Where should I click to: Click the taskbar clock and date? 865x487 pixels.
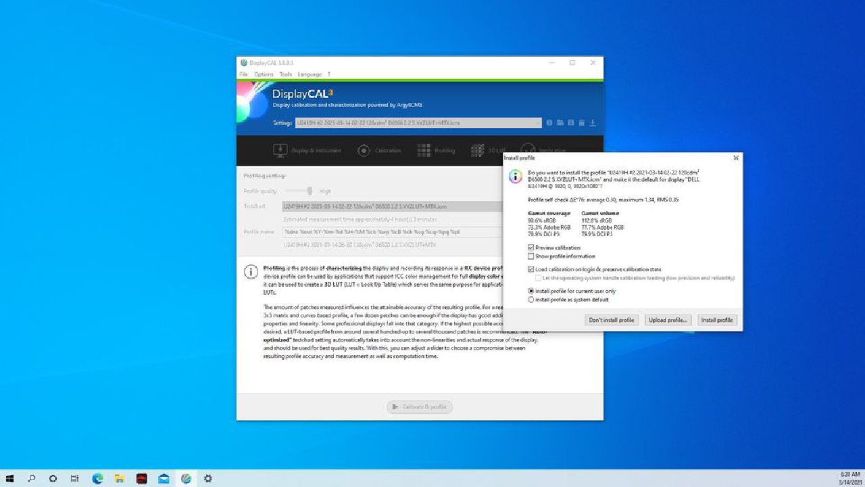(850, 478)
